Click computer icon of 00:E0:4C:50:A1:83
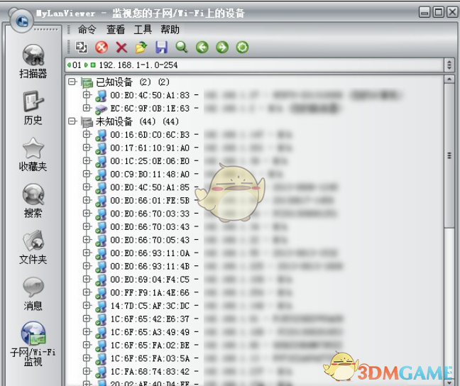Image resolution: width=460 pixels, height=386 pixels. point(101,96)
